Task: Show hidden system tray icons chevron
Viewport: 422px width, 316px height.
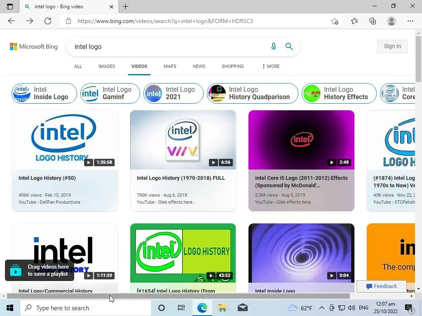Action: tap(321, 308)
